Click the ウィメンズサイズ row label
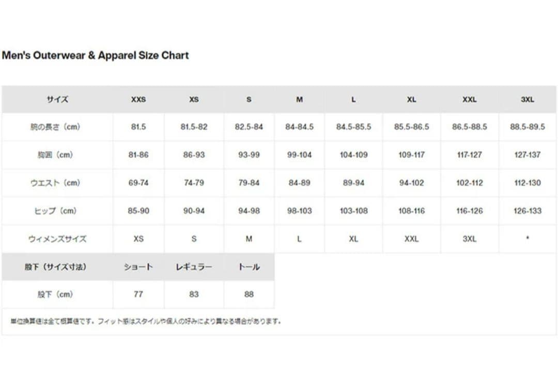Image resolution: width=558 pixels, height=374 pixels. point(57,239)
